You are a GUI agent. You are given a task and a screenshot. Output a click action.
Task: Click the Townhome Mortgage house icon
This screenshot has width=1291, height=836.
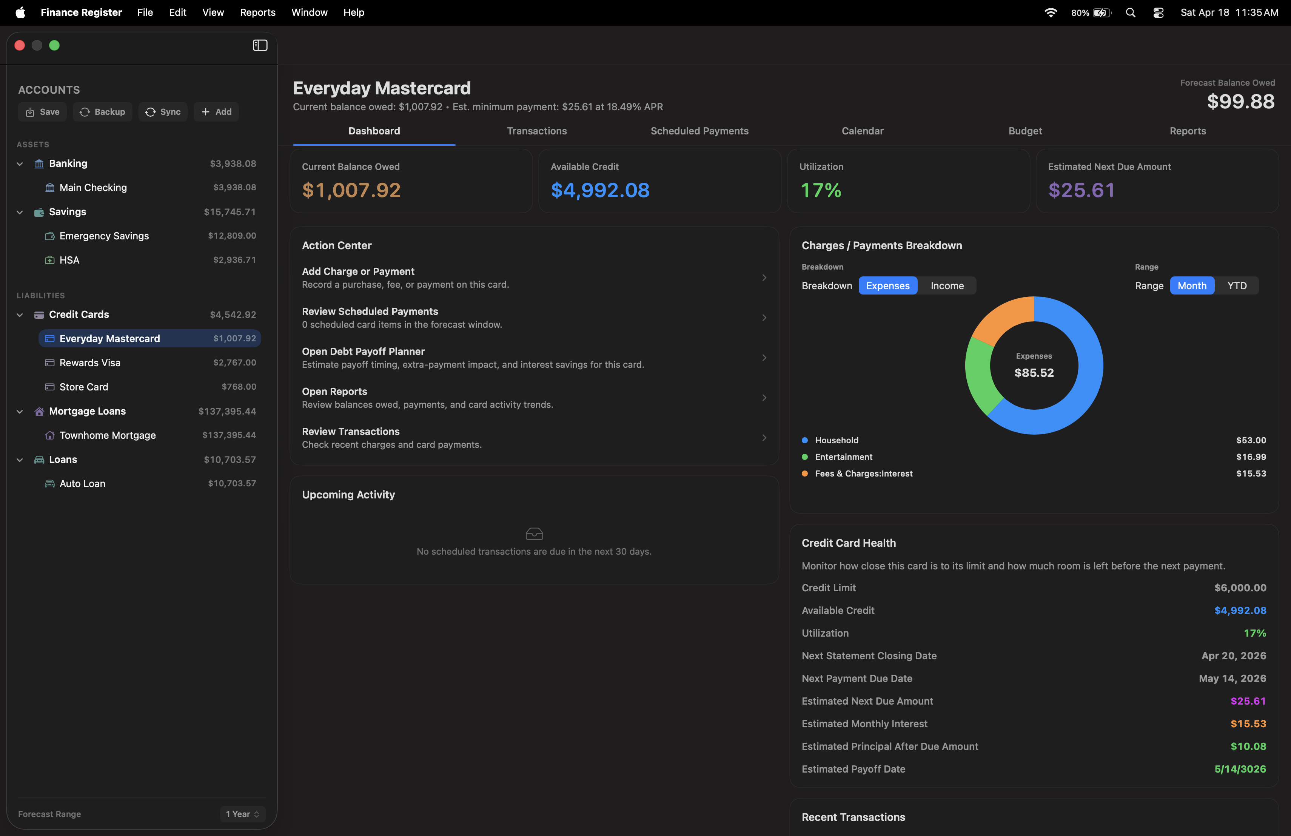(50, 435)
